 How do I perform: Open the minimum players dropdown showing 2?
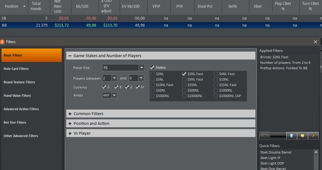click(x=115, y=78)
